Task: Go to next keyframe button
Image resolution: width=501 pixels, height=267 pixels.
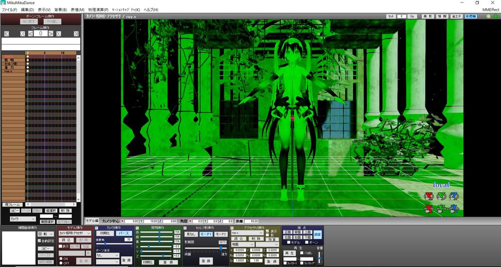Action: point(59,33)
